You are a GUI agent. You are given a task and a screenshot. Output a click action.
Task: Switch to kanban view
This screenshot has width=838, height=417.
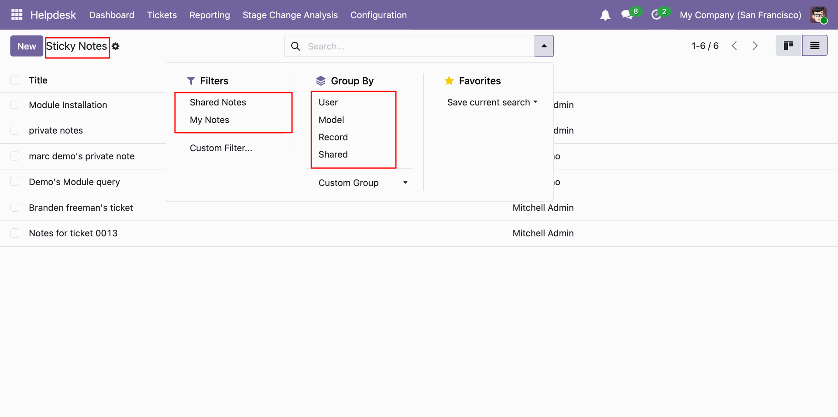pyautogui.click(x=789, y=46)
